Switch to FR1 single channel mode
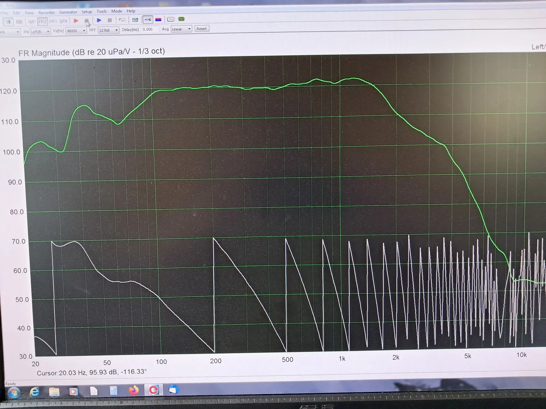Image resolution: width=546 pixels, height=409 pixels. (53, 21)
